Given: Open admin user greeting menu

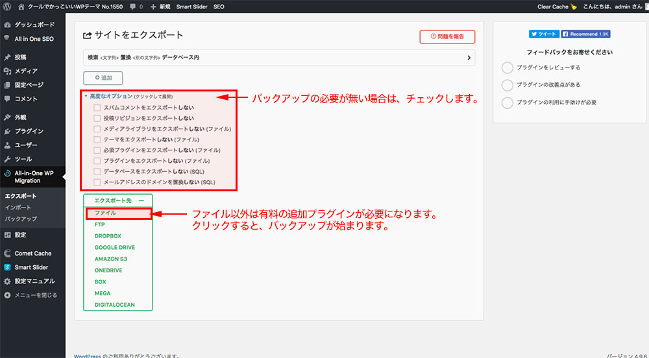Looking at the screenshot, I should pyautogui.click(x=613, y=6).
